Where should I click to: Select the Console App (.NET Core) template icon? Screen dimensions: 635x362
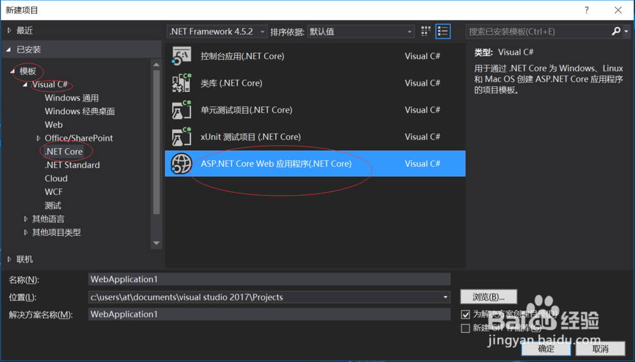click(181, 56)
